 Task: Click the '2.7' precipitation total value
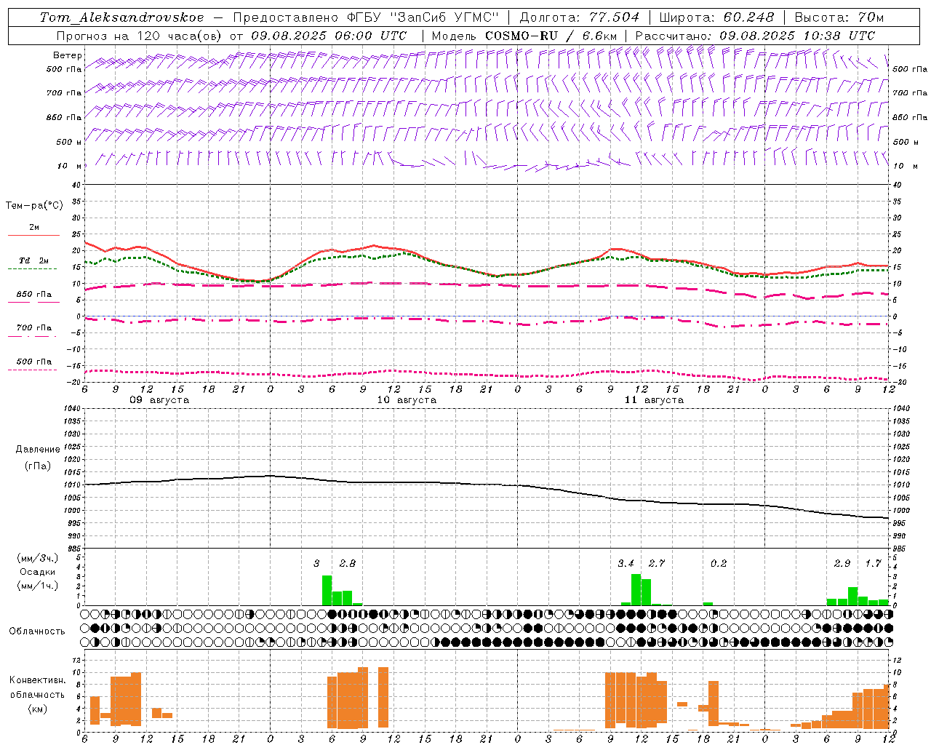[657, 563]
